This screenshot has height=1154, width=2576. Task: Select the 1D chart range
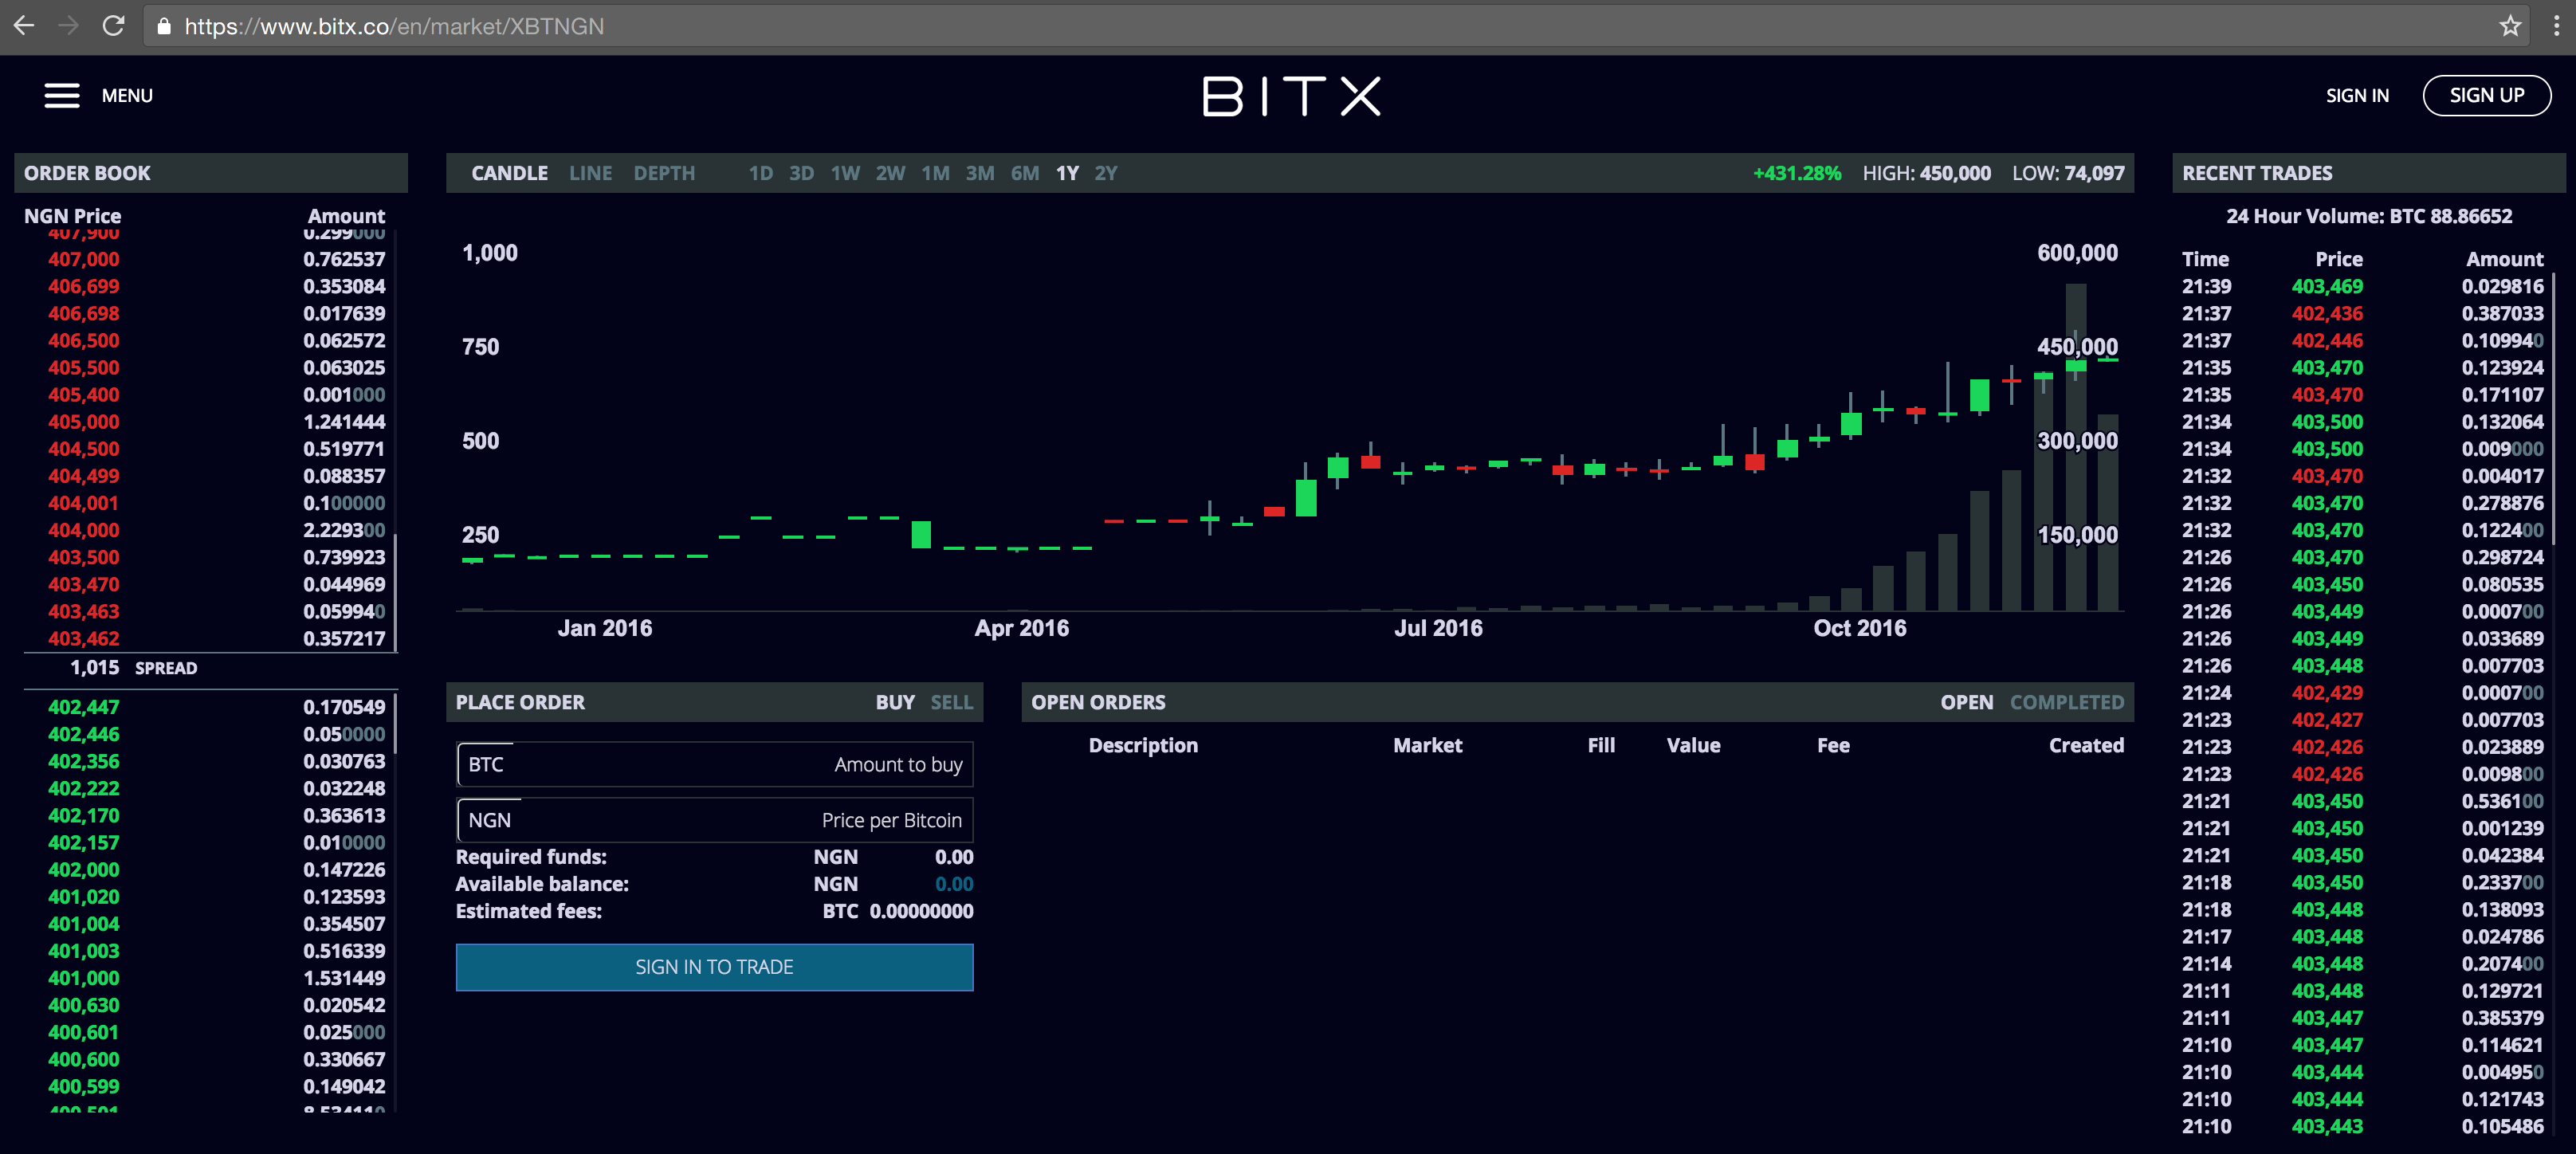point(760,173)
